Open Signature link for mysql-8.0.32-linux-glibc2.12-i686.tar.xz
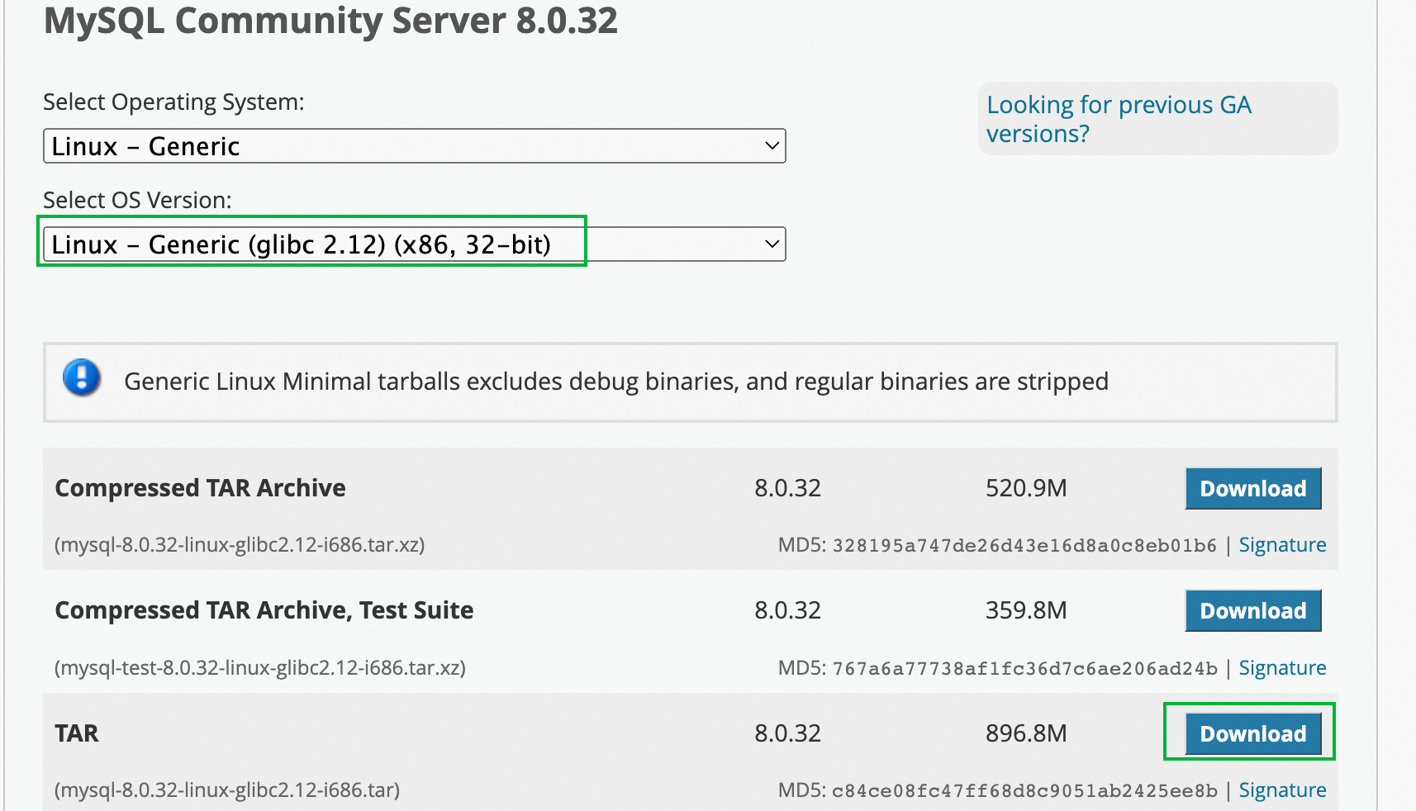This screenshot has height=811, width=1416. 1282,545
